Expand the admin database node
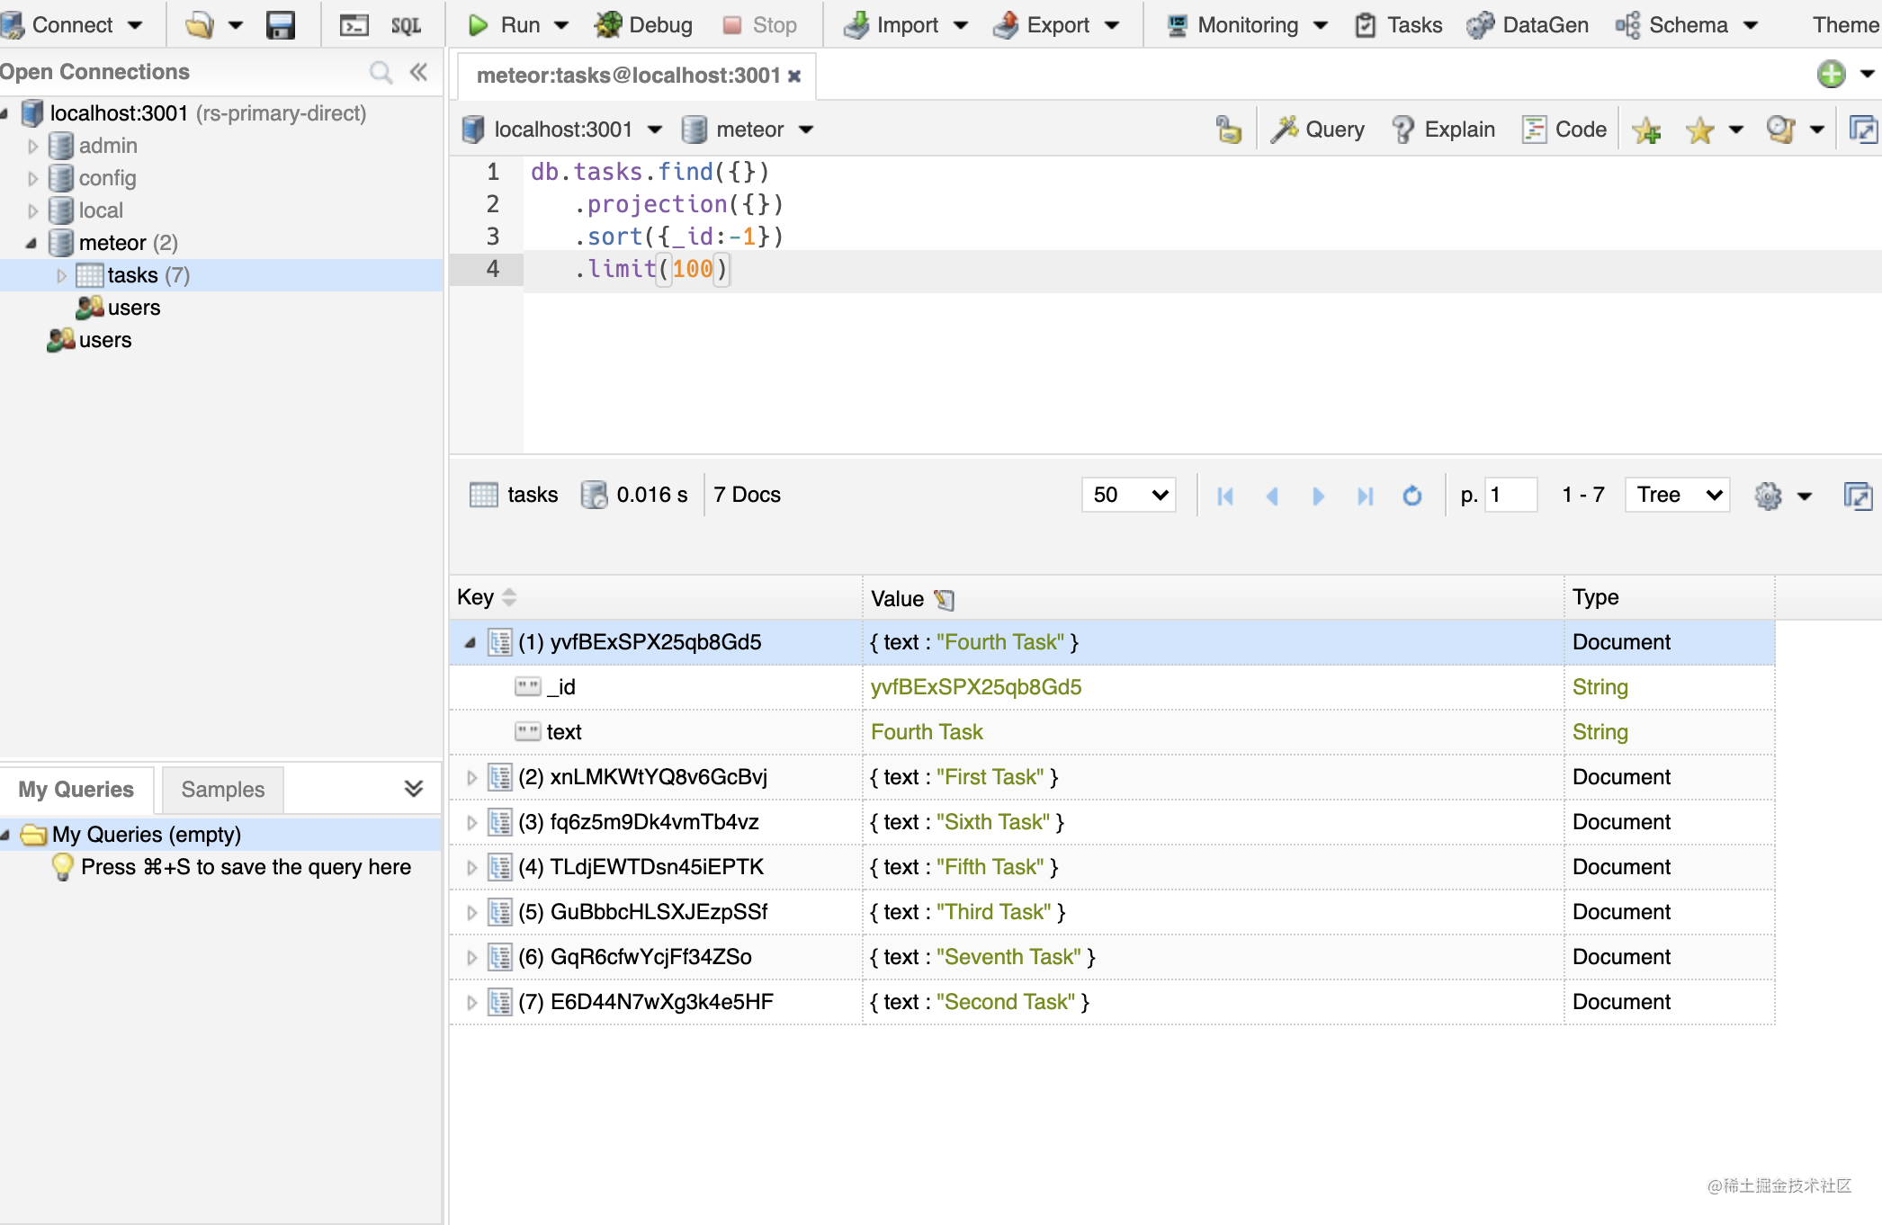This screenshot has width=1882, height=1225. tap(33, 146)
